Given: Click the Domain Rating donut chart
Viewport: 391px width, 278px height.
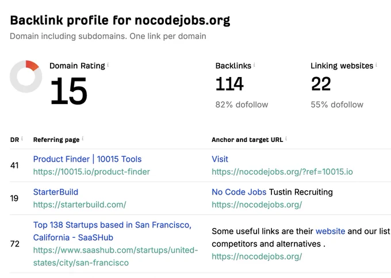Looking at the screenshot, I should click(26, 76).
